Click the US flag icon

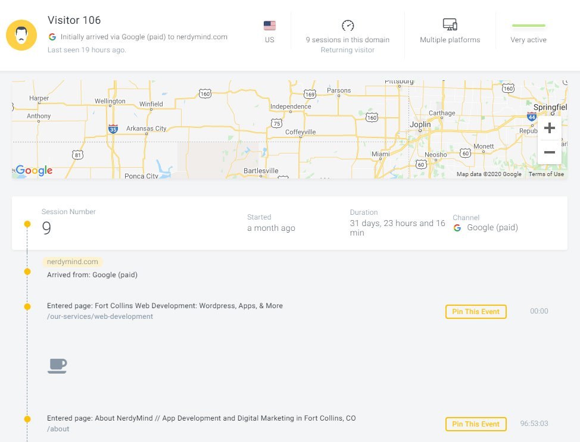(x=270, y=26)
